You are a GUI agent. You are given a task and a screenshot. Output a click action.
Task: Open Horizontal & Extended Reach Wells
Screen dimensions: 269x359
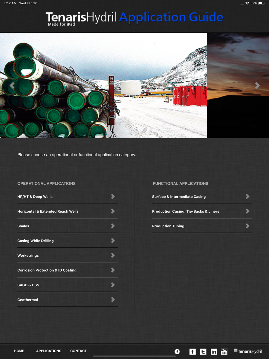click(x=68, y=211)
